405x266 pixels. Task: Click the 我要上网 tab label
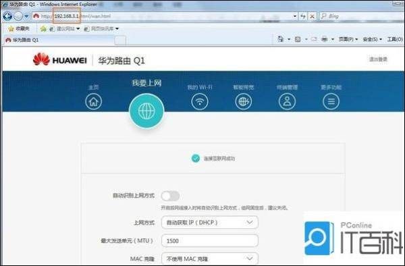point(146,83)
